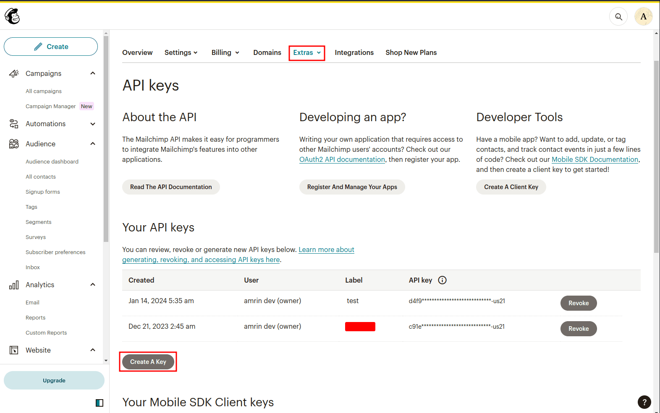Viewport: 660px width, 413px height.
Task: Switch to the Domains tab
Action: [x=267, y=52]
